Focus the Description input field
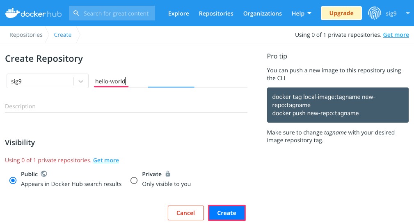The image size is (414, 224). click(x=126, y=106)
